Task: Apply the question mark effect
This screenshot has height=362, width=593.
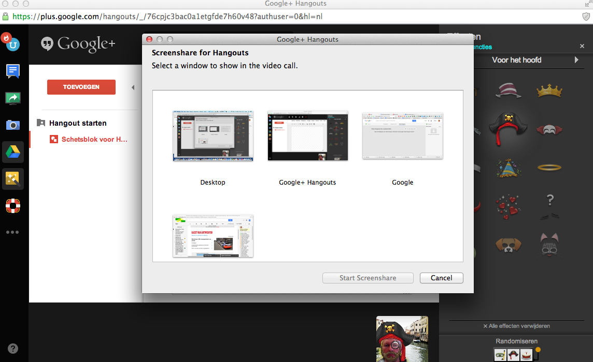Action: (550, 206)
